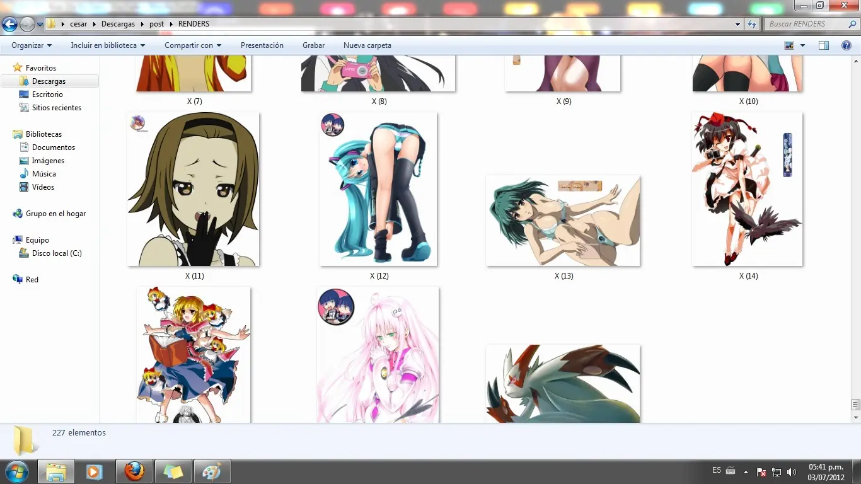This screenshot has height=484, width=861.
Task: Select the X (10) image thumbnail
Action: click(x=748, y=73)
